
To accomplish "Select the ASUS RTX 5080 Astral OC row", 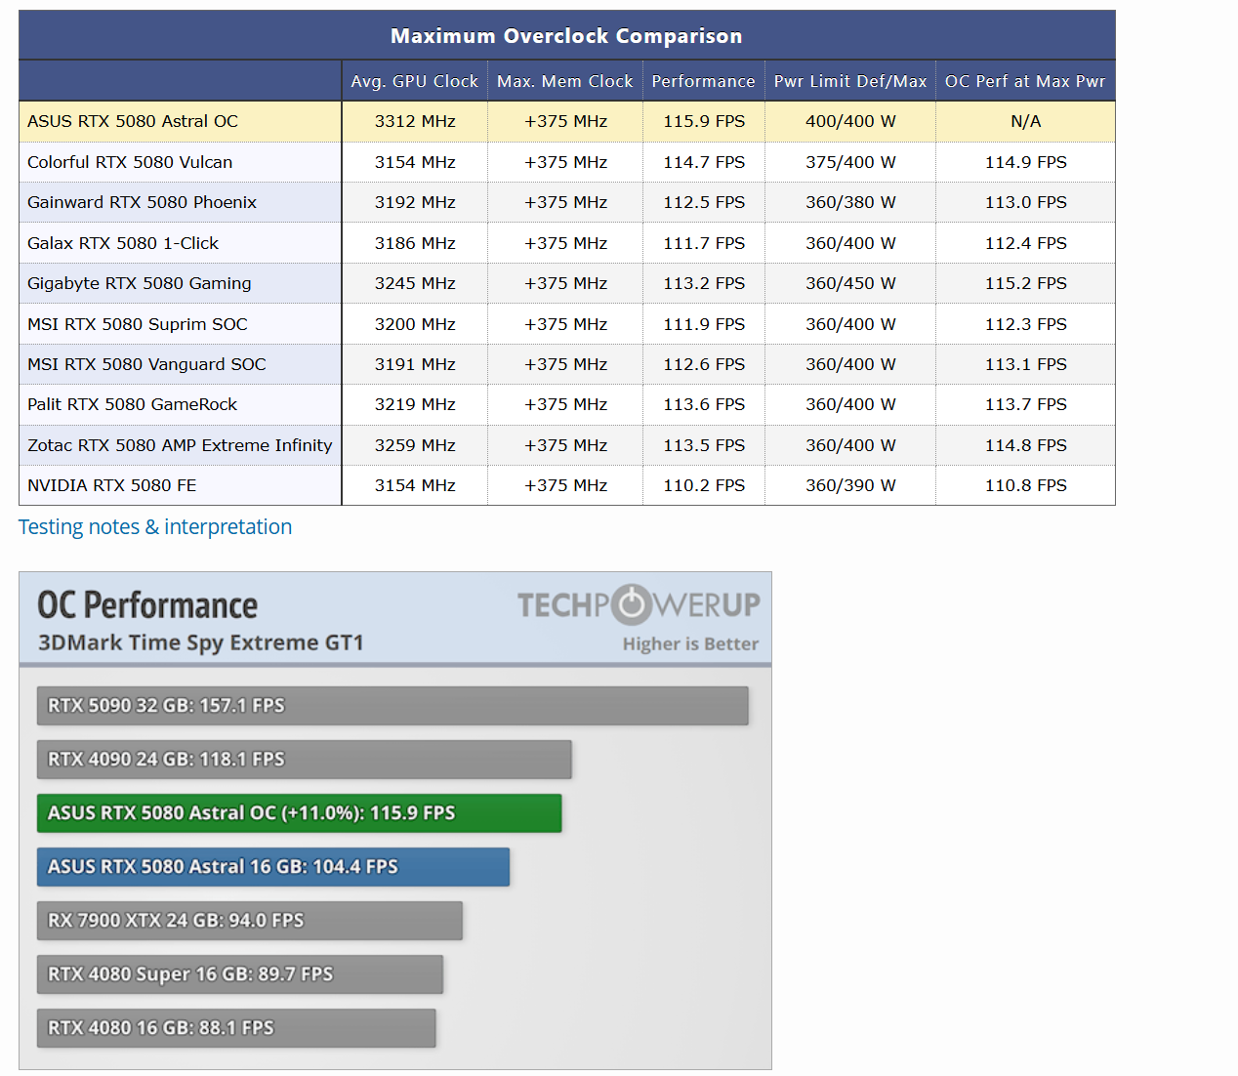I will pos(133,121).
